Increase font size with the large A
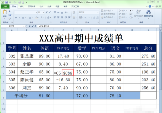The height and width of the screenshot is (113, 162). tap(46, 12)
